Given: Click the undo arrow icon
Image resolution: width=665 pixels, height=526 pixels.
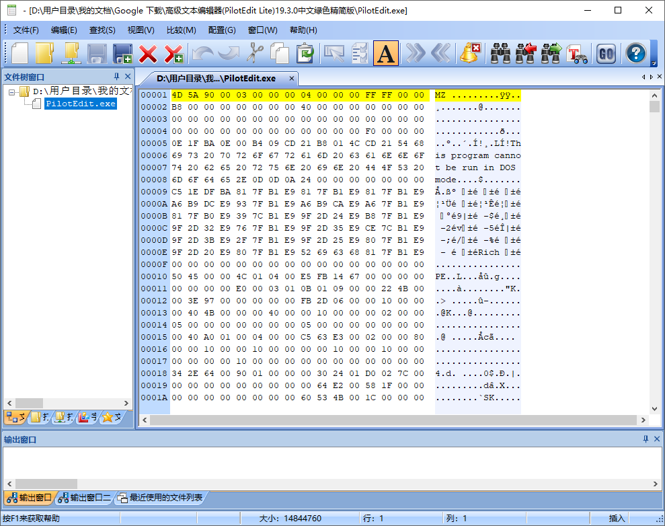Looking at the screenshot, I should 202,53.
